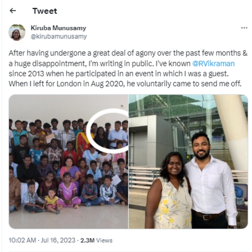Image resolution: width=252 pixels, height=252 pixels.
Task: Open the three-dot more options menu
Action: 244,28
